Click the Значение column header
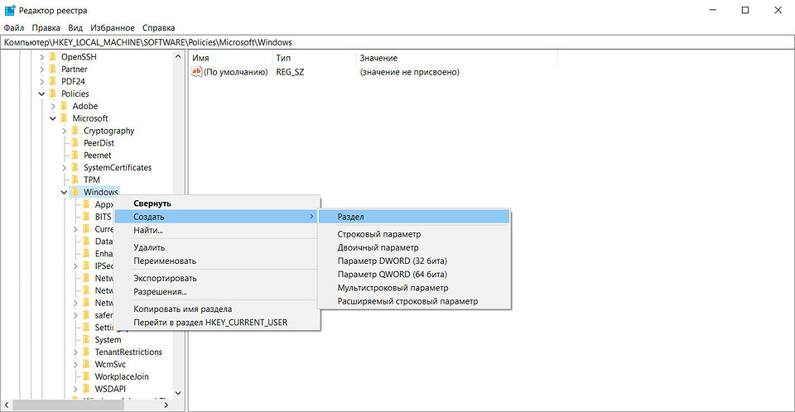Screen dimensions: 795x412 click(378, 58)
